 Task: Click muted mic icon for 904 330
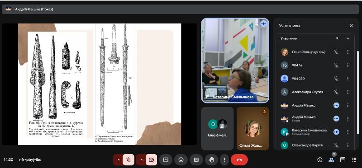point(336,79)
